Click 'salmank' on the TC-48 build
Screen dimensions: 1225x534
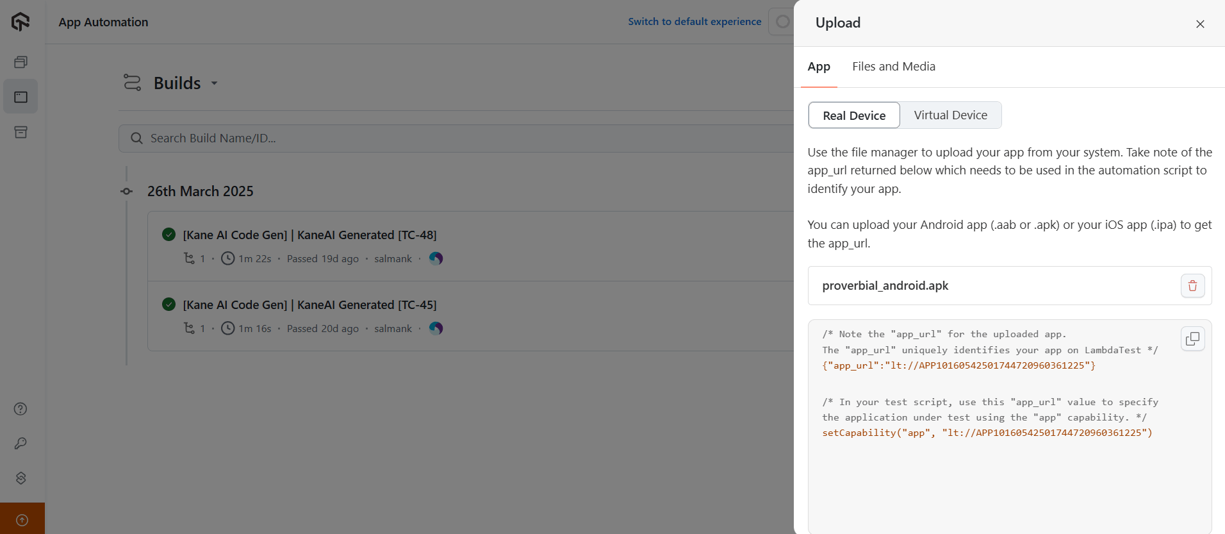393,259
